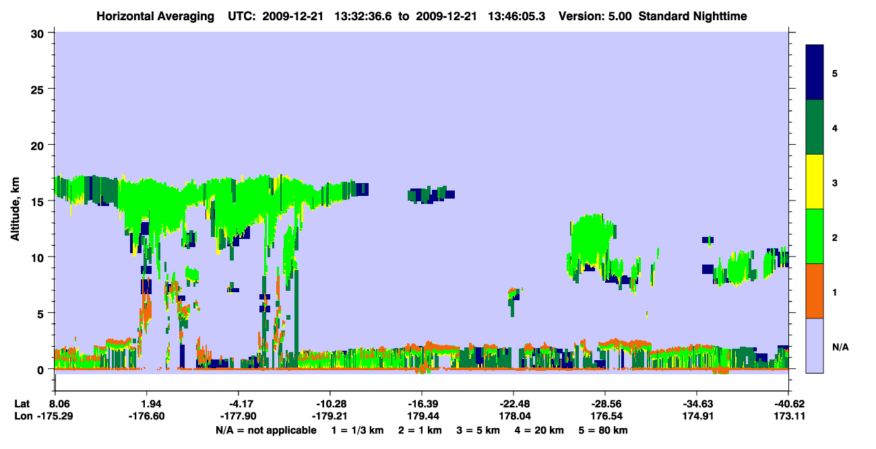The height and width of the screenshot is (449, 876).
Task: Click longitude value -179.21
Action: tap(330, 417)
